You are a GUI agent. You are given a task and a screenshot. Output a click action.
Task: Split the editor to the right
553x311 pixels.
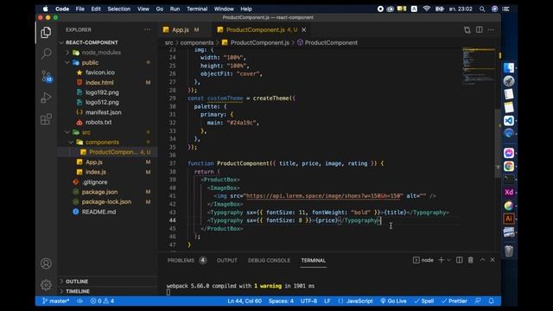tap(479, 30)
